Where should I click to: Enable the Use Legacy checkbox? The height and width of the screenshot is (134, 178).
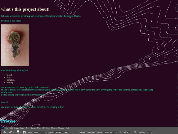87,132
